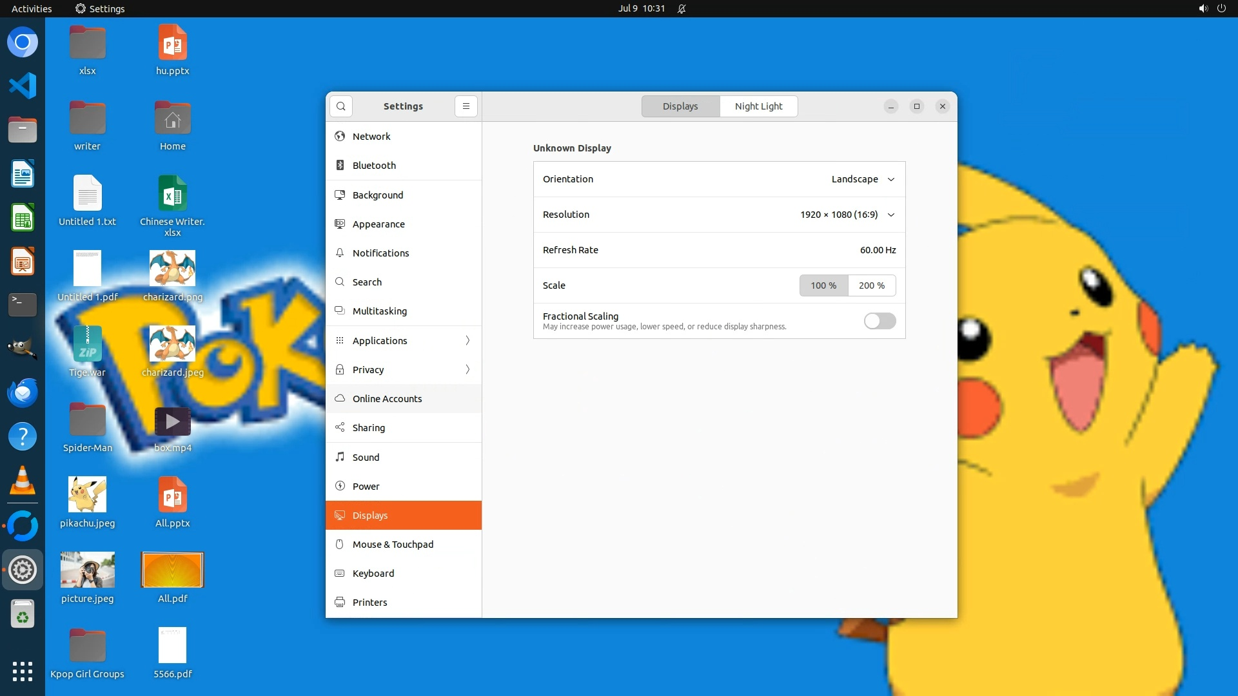Launch VLC media player from dock
The image size is (1238, 696).
click(23, 481)
